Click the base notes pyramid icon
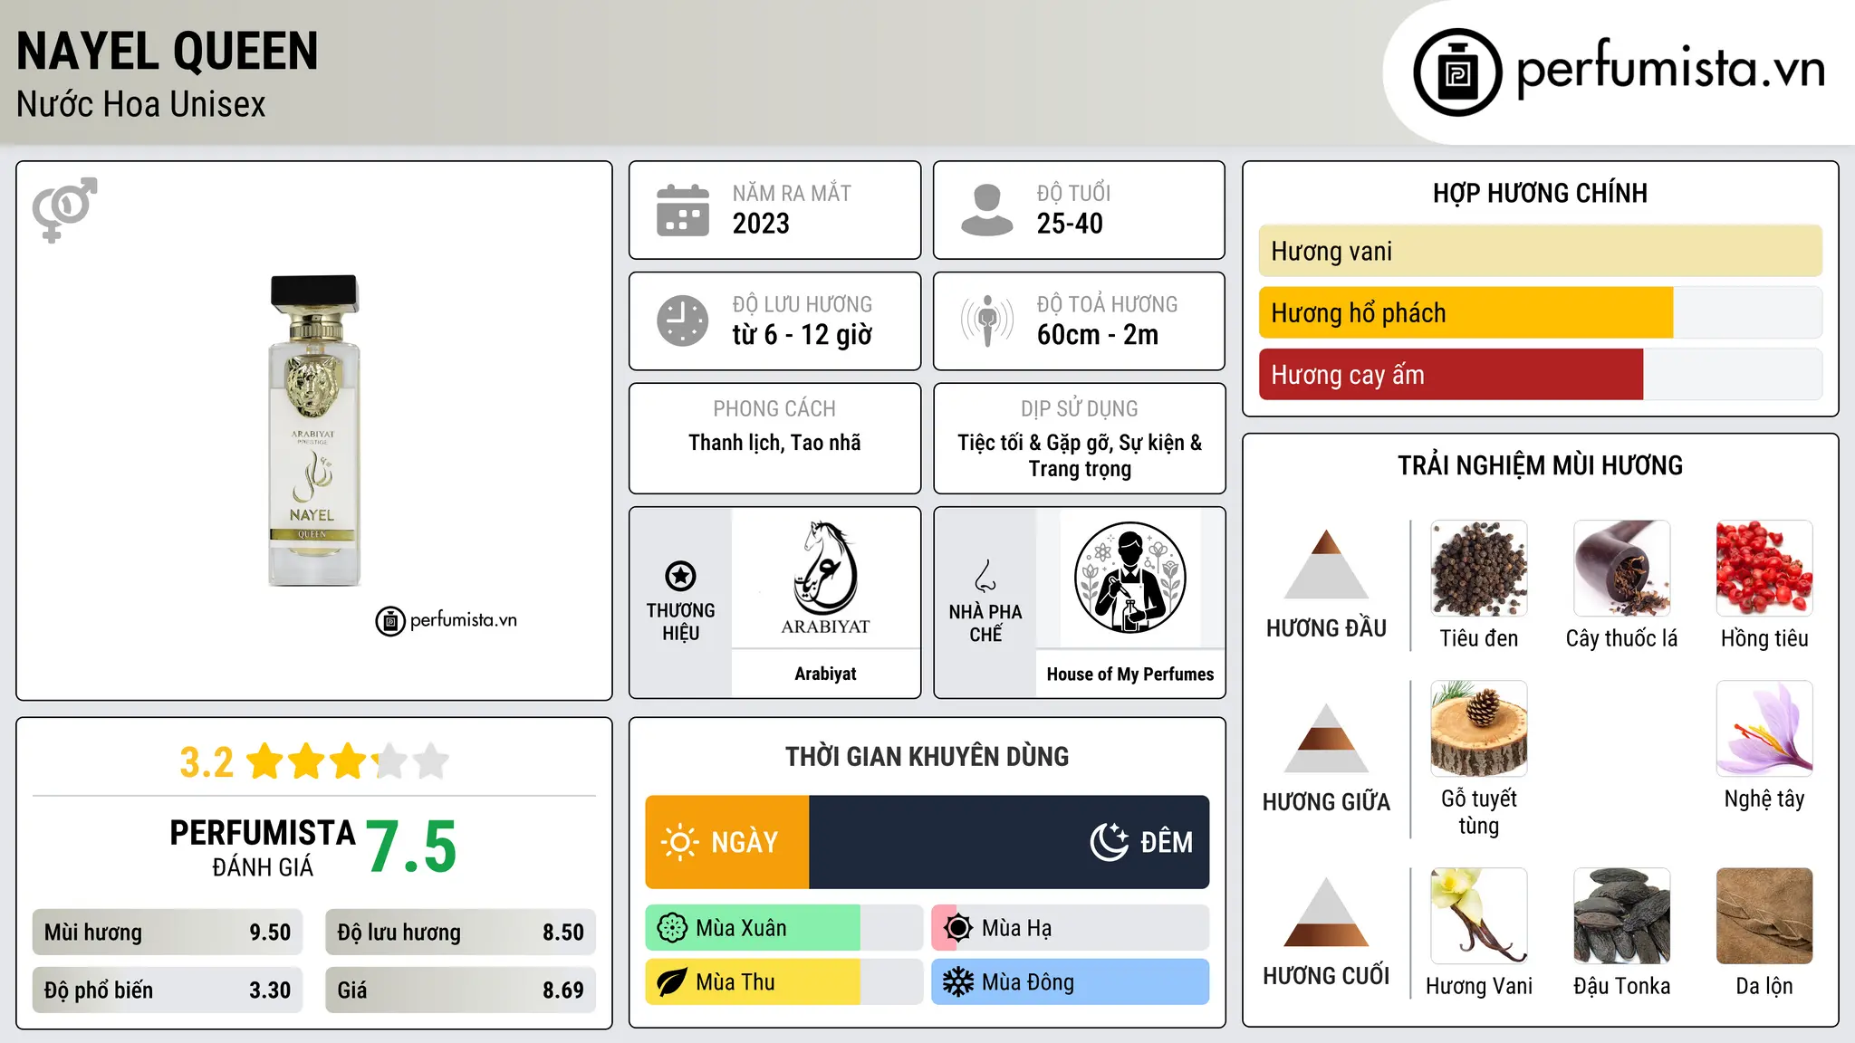The image size is (1855, 1043). click(x=1326, y=912)
